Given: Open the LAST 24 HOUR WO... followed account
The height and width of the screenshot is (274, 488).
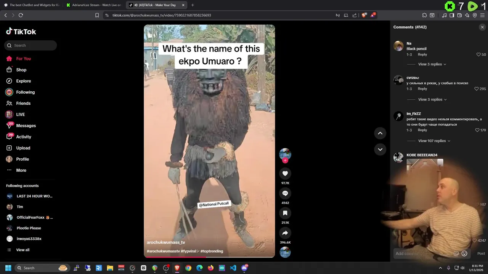Looking at the screenshot, I should tap(30, 196).
